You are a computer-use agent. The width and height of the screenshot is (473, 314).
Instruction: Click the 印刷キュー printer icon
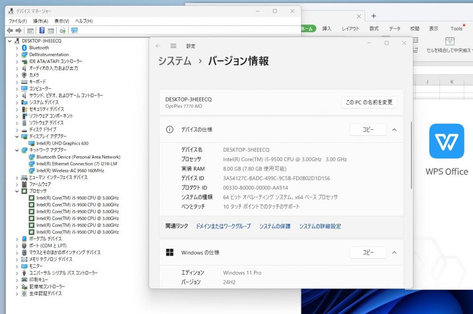(25, 280)
